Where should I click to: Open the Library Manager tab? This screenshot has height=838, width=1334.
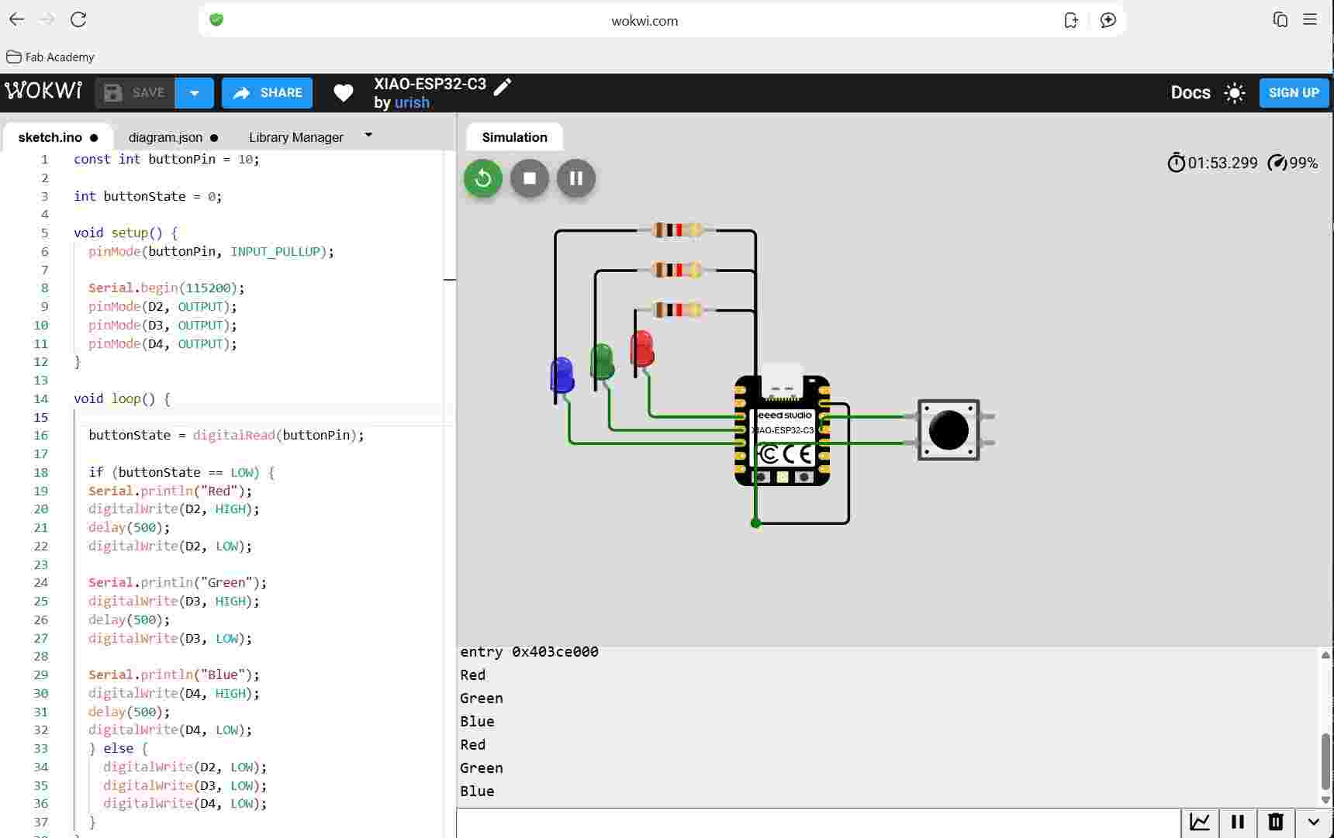pyautogui.click(x=296, y=137)
